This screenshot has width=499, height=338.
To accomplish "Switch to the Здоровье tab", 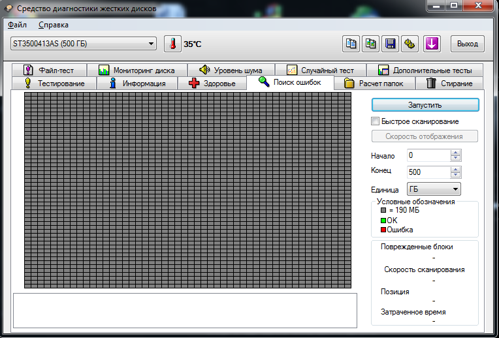I will [212, 84].
